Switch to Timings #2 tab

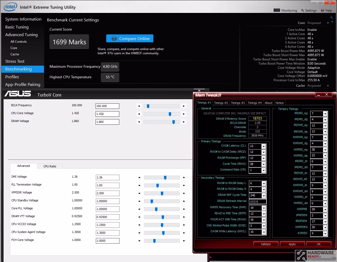click(221, 103)
